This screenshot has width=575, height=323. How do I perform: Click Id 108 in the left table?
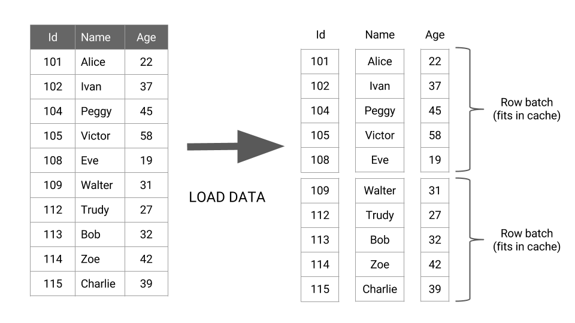(x=53, y=160)
